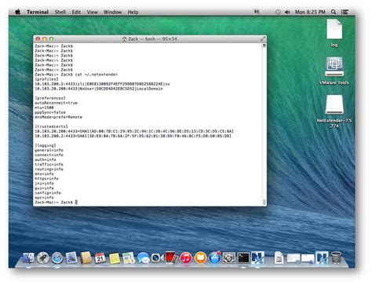Open the App Store dock icon

(x=214, y=258)
